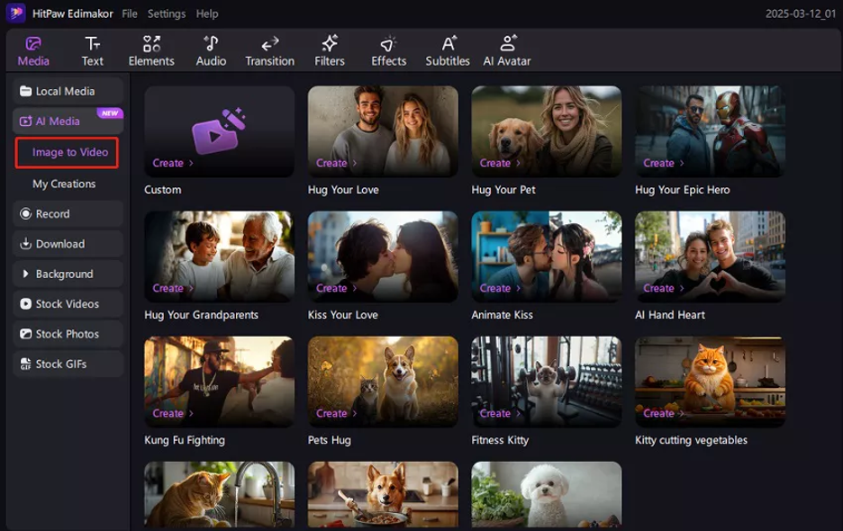
Task: Click Create on Hug Your Grandparents card
Action: (173, 288)
